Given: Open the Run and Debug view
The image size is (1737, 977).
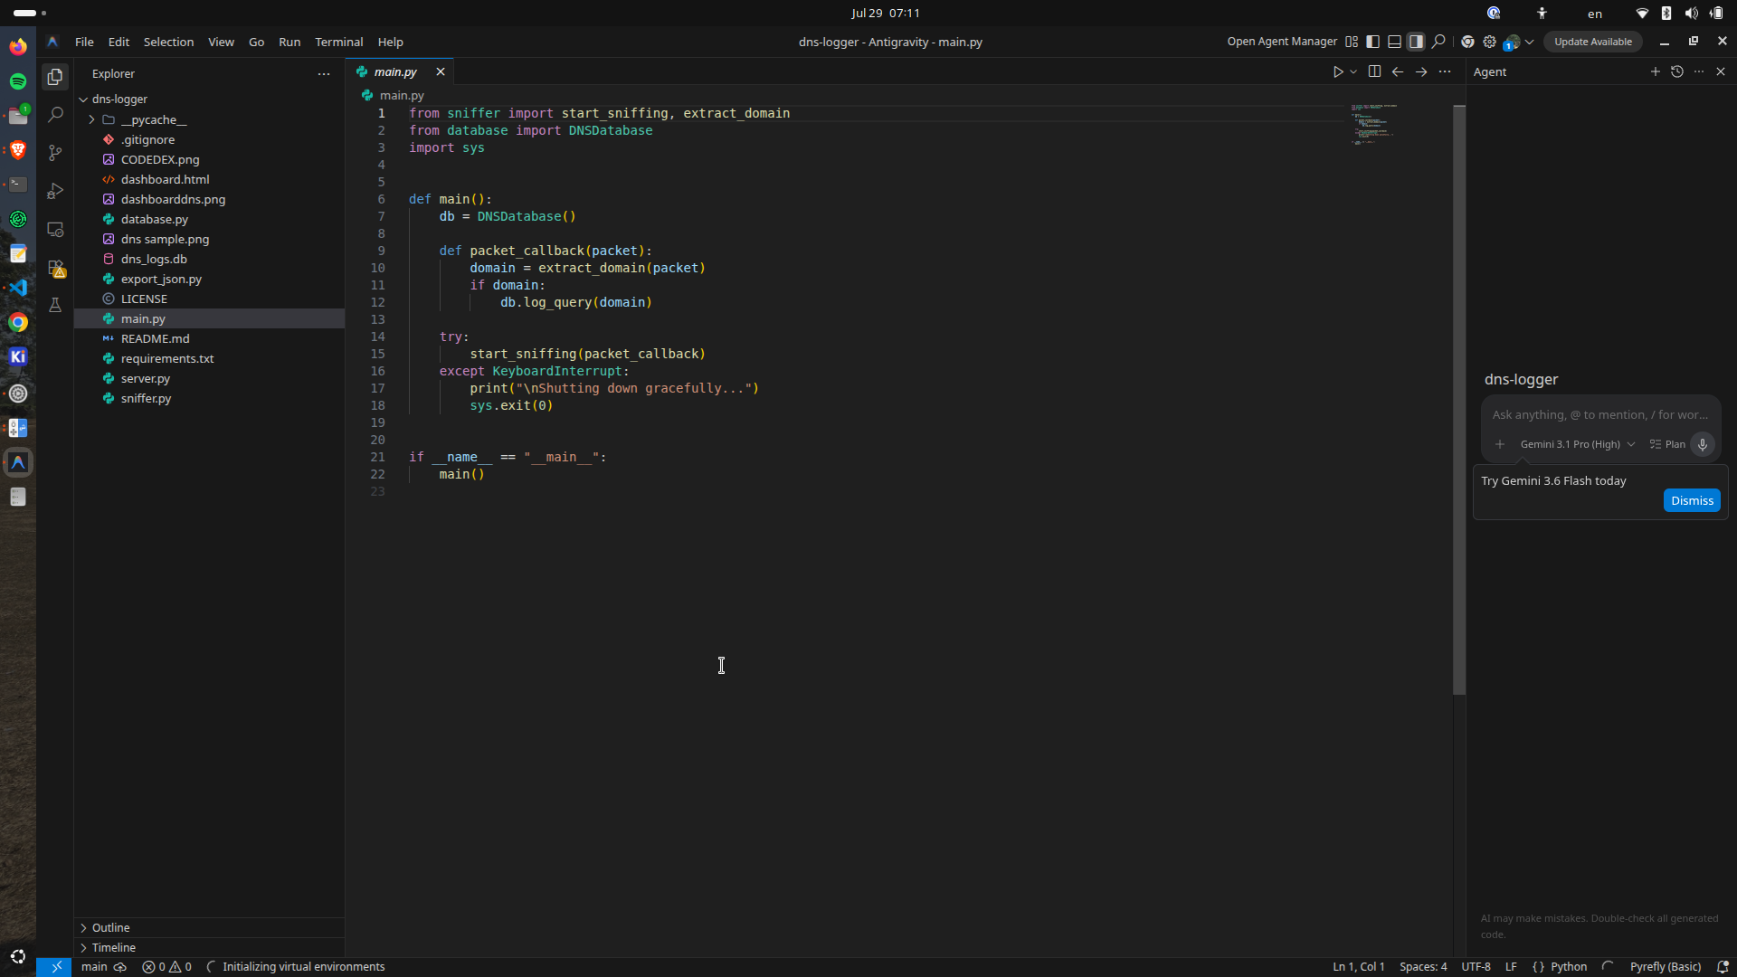Looking at the screenshot, I should tap(55, 191).
